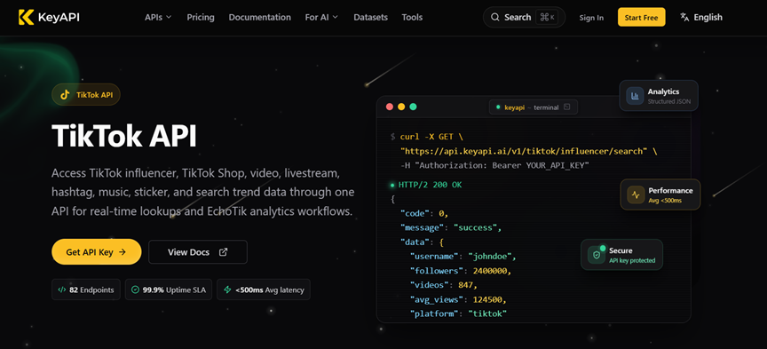Viewport: 767px width, 349px height.
Task: Click the TikTok API badge pill
Action: pyautogui.click(x=86, y=94)
